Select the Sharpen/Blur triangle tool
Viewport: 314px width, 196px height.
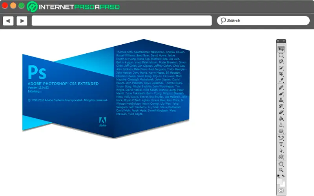[x=281, y=125]
